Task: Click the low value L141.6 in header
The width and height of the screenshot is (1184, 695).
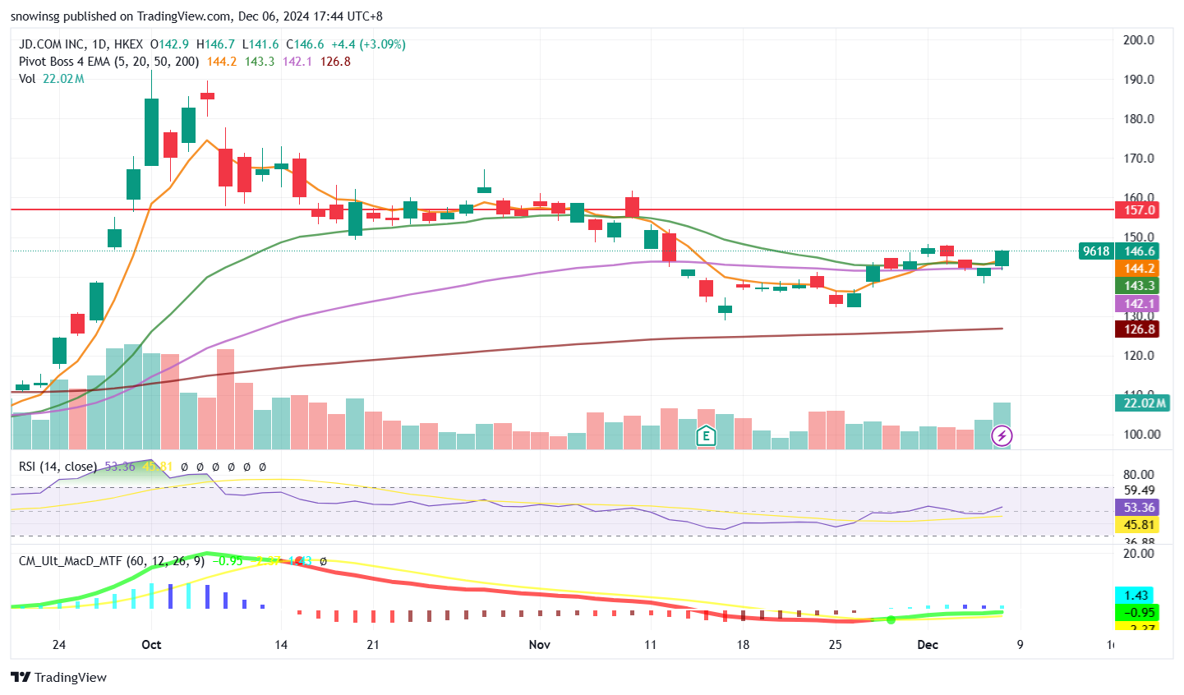Action: click(x=260, y=44)
